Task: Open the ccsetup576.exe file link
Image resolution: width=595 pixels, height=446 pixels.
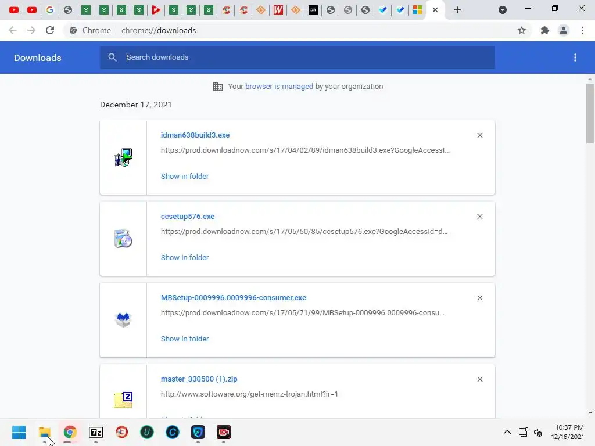Action: [x=188, y=217]
